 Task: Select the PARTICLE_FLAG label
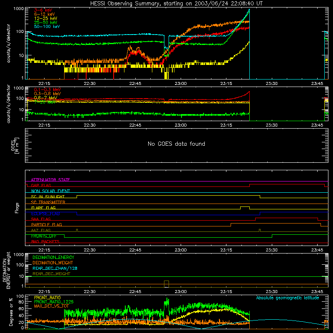click(47, 224)
